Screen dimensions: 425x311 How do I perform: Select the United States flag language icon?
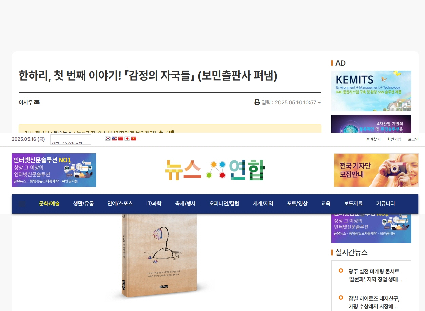(x=114, y=139)
